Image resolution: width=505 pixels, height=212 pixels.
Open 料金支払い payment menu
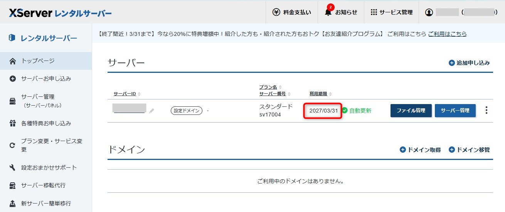coord(292,12)
